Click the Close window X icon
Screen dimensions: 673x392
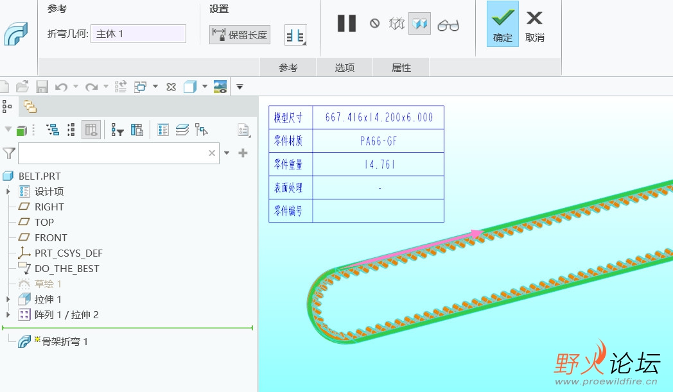coord(171,87)
